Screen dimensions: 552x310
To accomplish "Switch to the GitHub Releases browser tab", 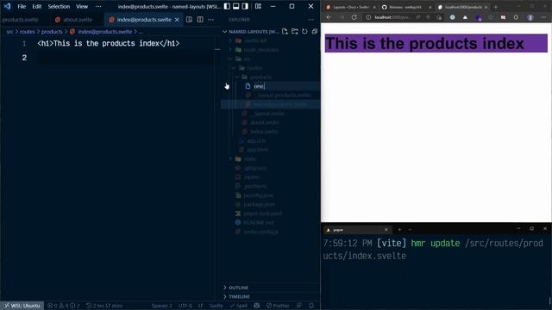I will 405,7.
